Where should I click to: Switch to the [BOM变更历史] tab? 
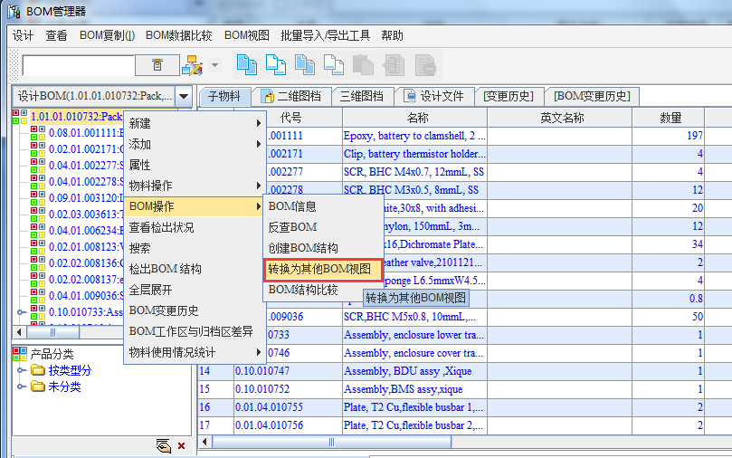[x=592, y=96]
